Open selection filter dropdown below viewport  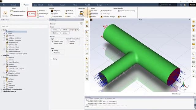(x=194, y=94)
